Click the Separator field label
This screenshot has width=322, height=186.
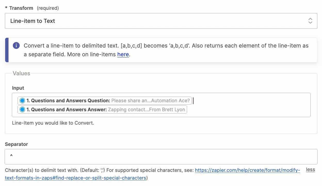pyautogui.click(x=17, y=144)
